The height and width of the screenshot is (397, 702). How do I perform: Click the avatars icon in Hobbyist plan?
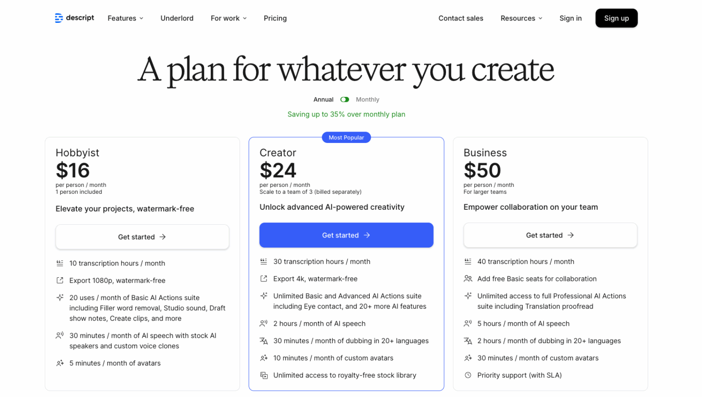tap(60, 363)
